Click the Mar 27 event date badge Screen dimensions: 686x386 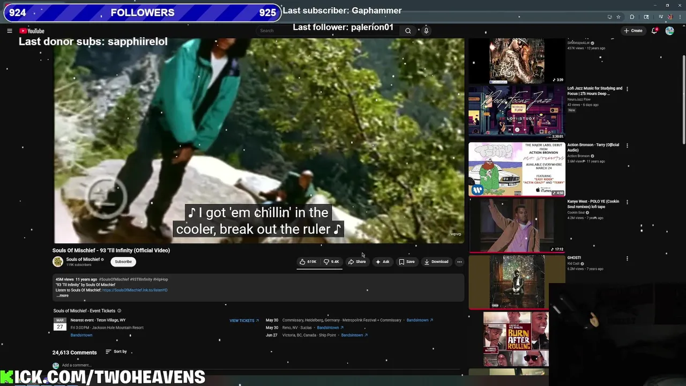click(x=59, y=324)
